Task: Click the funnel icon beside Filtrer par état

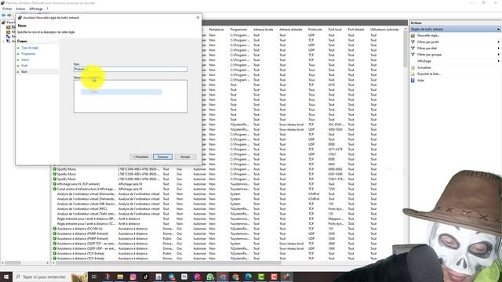Action: point(413,49)
